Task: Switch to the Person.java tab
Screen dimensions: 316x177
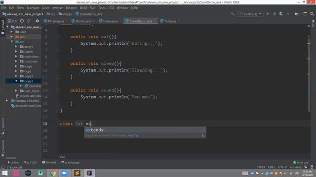Action: 56,21
